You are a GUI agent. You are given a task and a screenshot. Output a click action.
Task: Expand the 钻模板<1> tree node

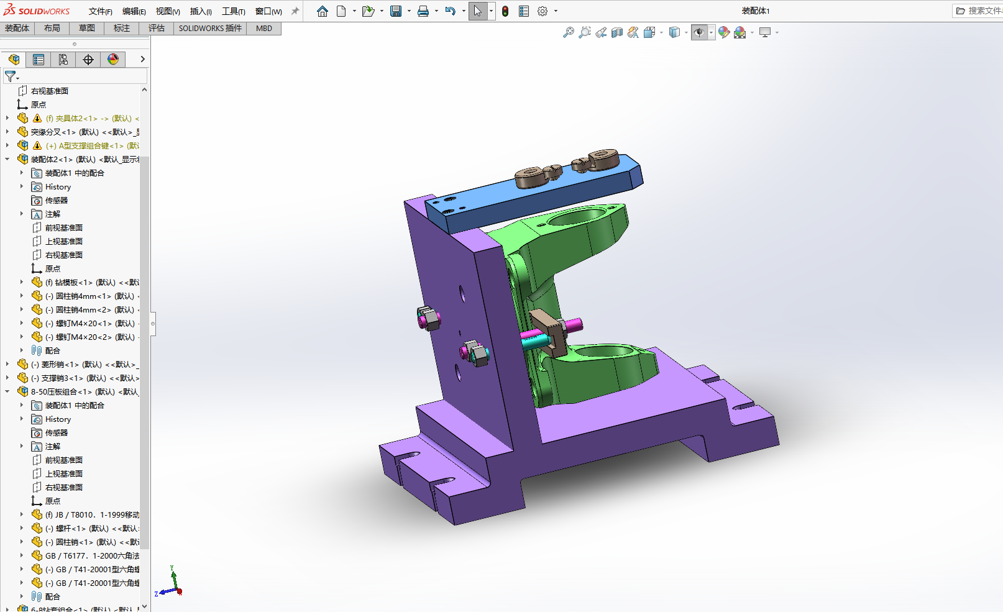pos(22,282)
